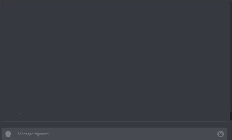Click the chat background near the top
232x140 pixels.
pos(115,9)
